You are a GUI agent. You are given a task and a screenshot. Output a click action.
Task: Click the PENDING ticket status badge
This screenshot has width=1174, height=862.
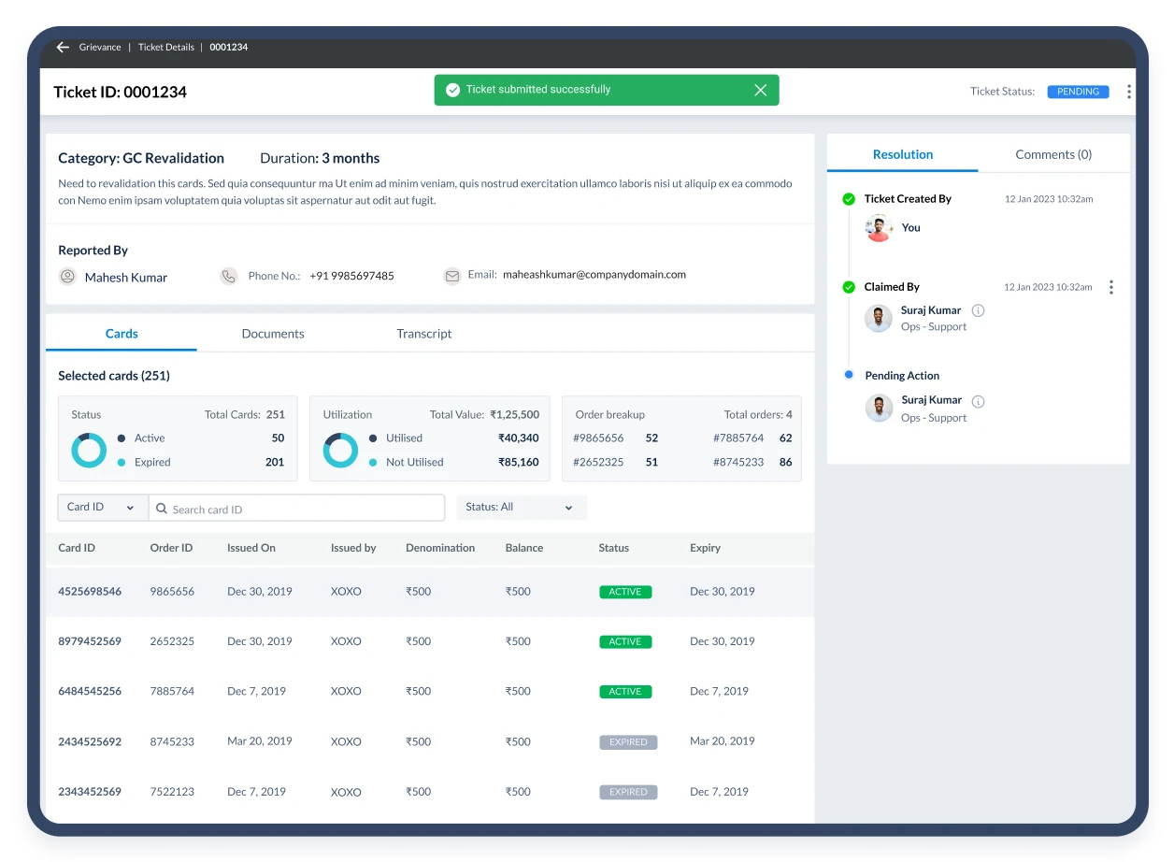(x=1078, y=92)
